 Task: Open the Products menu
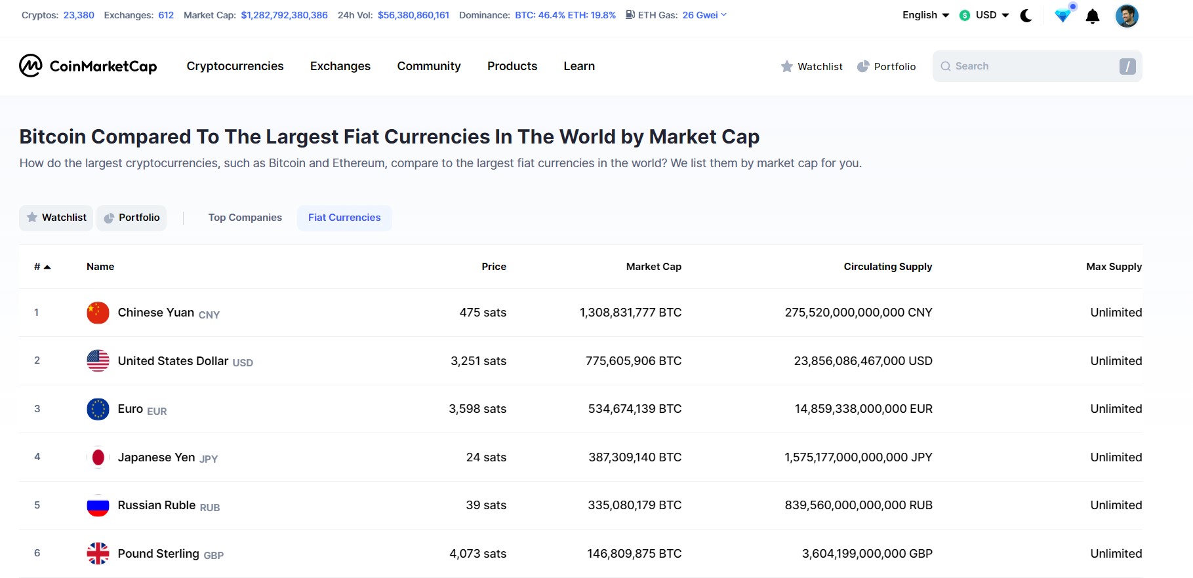(512, 66)
